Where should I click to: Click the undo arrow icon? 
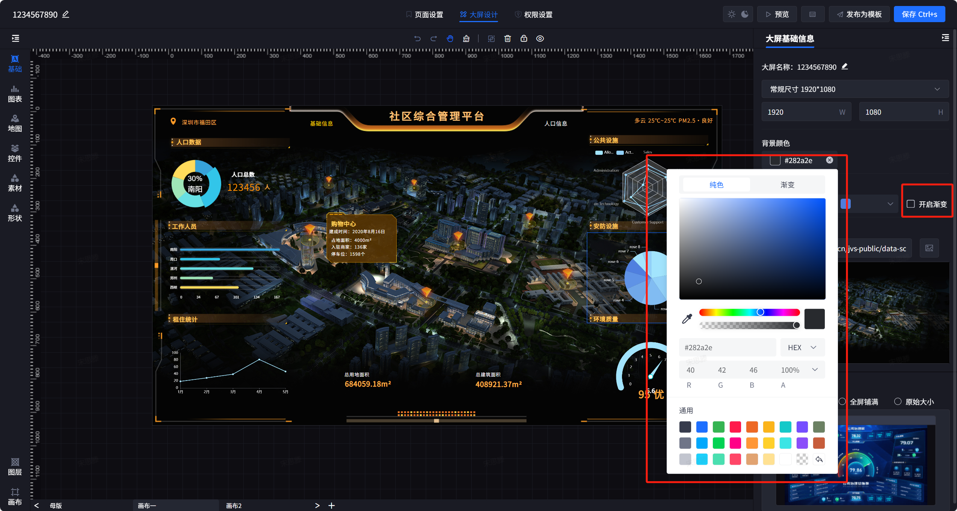417,39
